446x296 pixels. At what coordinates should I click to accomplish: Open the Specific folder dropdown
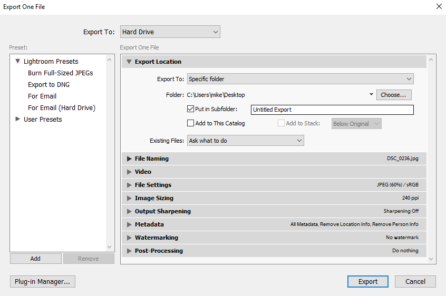click(300, 79)
